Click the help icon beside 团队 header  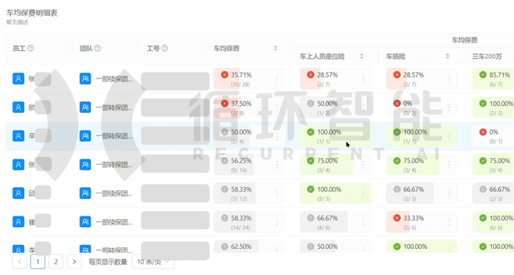coord(98,48)
